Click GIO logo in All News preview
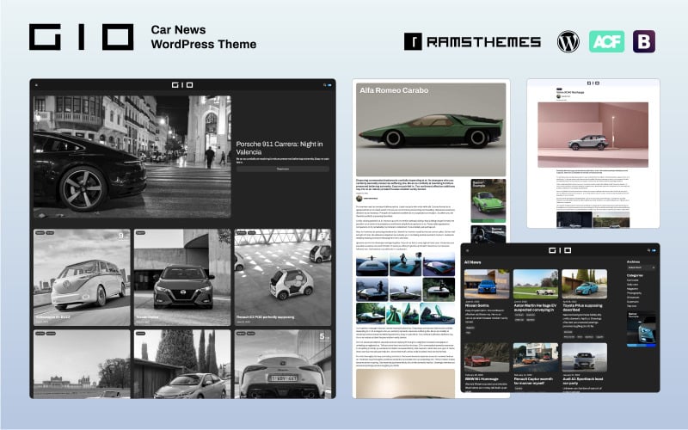 [560, 249]
